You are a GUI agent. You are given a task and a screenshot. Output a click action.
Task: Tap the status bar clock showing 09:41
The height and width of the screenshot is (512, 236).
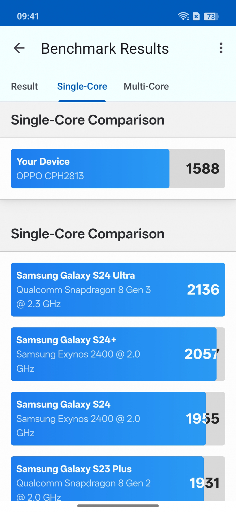(28, 16)
